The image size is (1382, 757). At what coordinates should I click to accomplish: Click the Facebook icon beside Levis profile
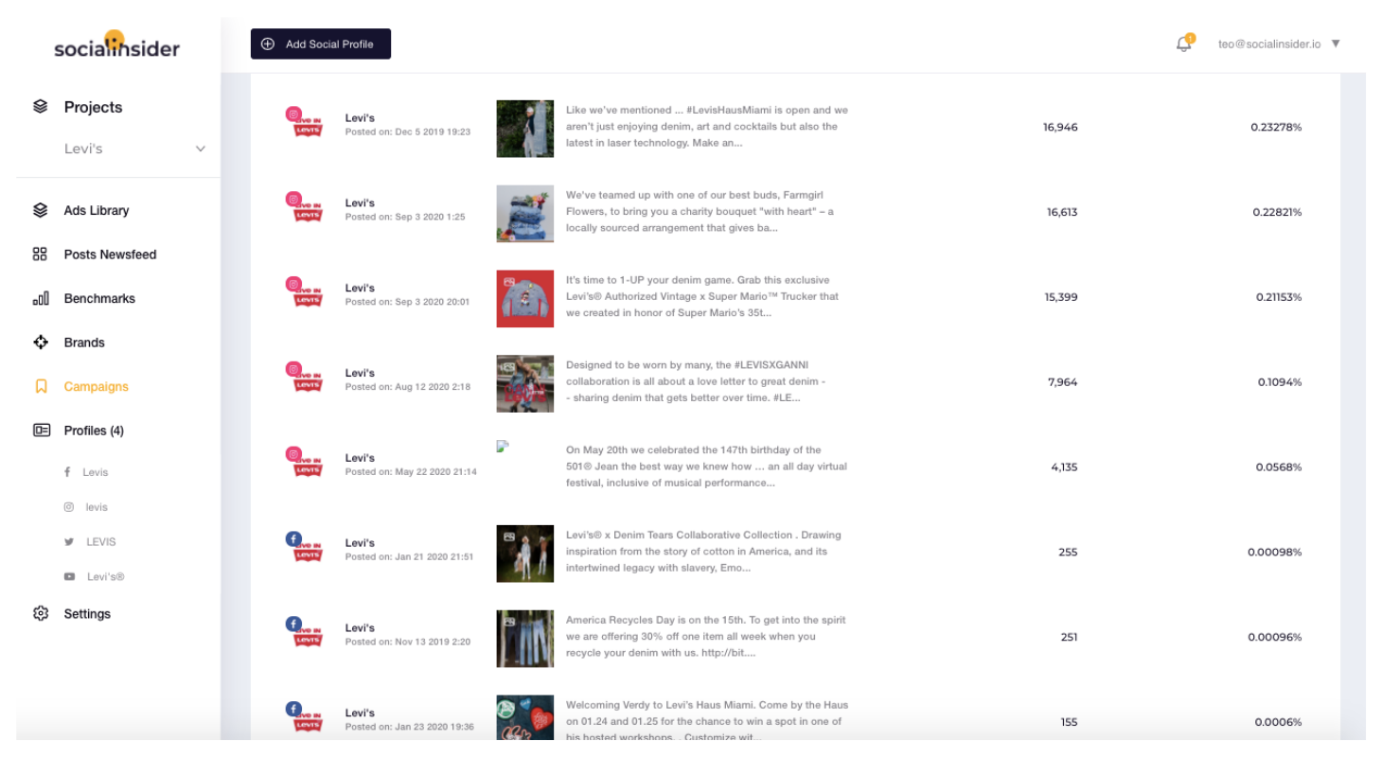[68, 472]
